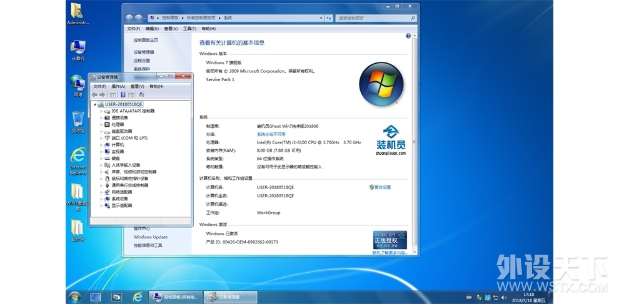The height and width of the screenshot is (304, 619).
Task: Expand the network adapters node (网络适配器)
Action: pyautogui.click(x=101, y=192)
